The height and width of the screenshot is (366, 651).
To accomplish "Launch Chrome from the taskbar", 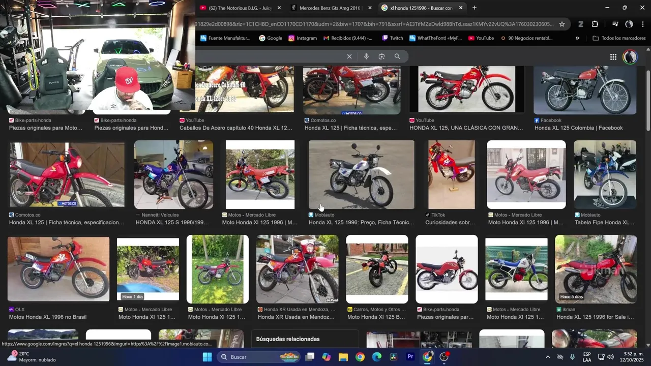I will (360, 357).
